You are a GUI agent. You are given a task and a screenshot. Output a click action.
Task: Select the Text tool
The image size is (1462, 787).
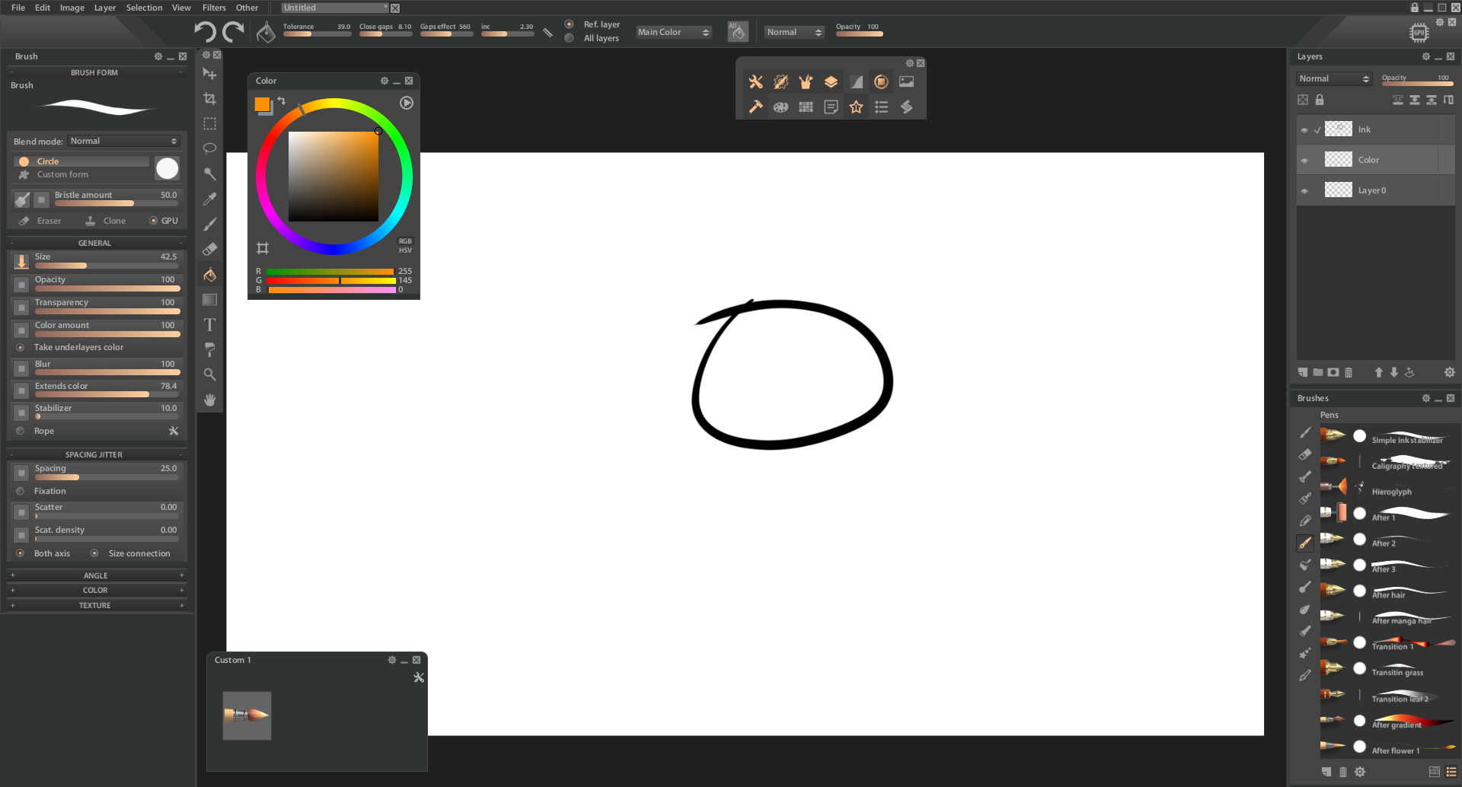210,325
